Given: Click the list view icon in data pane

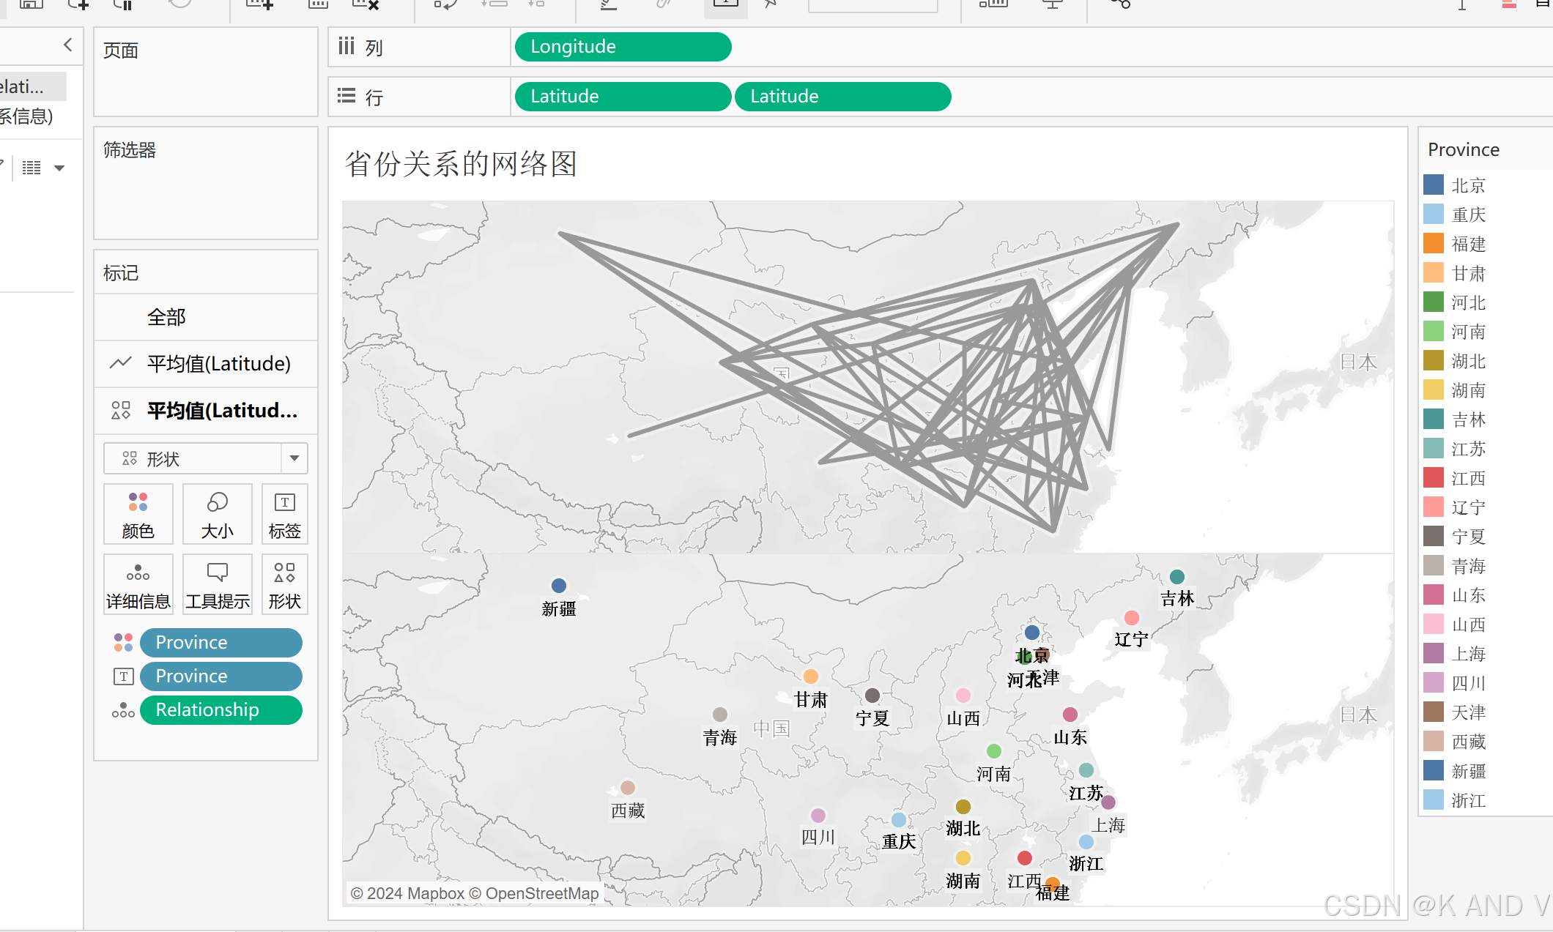Looking at the screenshot, I should coord(31,168).
